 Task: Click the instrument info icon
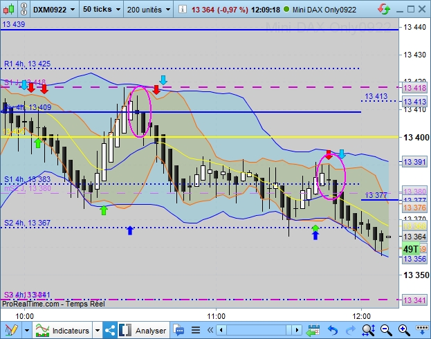click(182, 10)
